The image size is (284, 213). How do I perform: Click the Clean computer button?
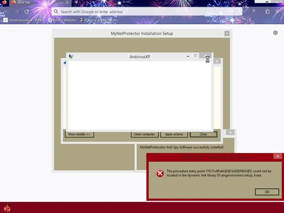coord(144,134)
